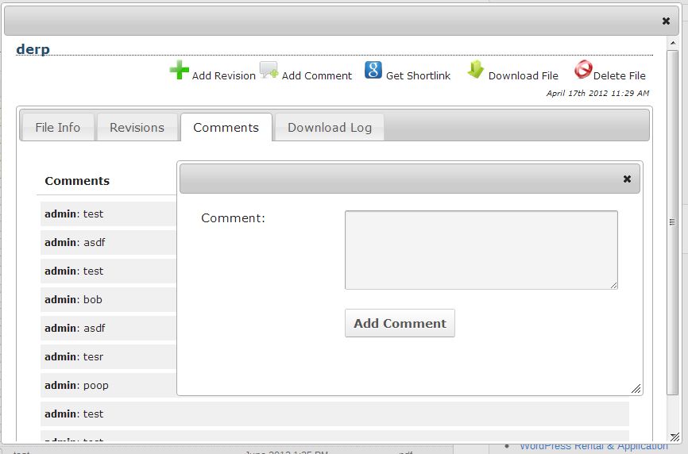Open the Download Log tab

coord(330,128)
